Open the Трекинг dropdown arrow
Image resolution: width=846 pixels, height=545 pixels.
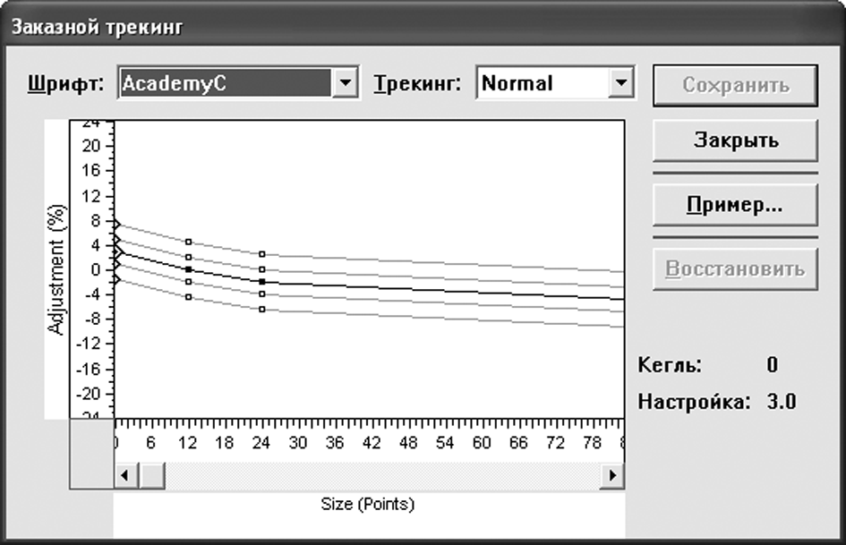(621, 83)
